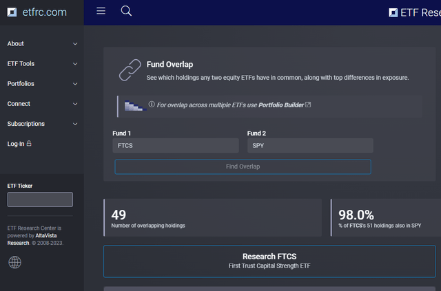Expand the Connect chevron

point(75,104)
